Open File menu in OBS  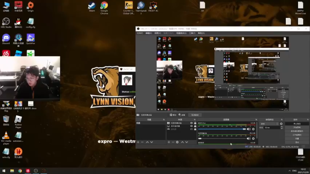140,33
